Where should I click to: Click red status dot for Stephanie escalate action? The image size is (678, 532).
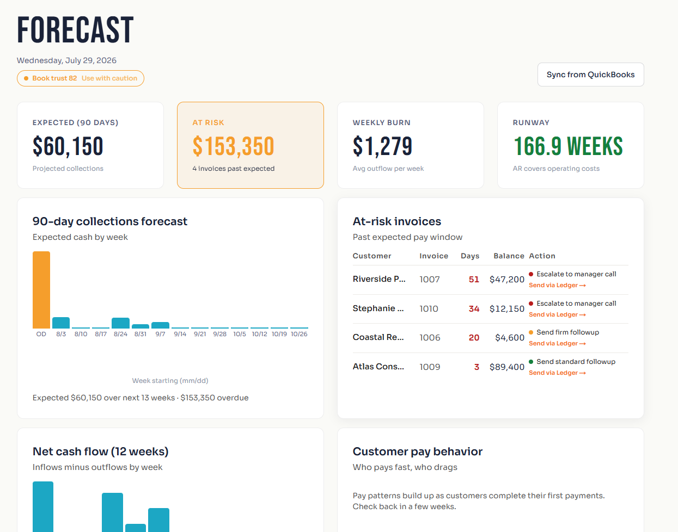click(531, 304)
